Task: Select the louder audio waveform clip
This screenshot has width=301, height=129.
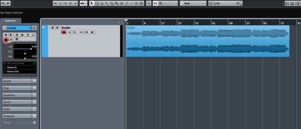Action: click(x=207, y=41)
